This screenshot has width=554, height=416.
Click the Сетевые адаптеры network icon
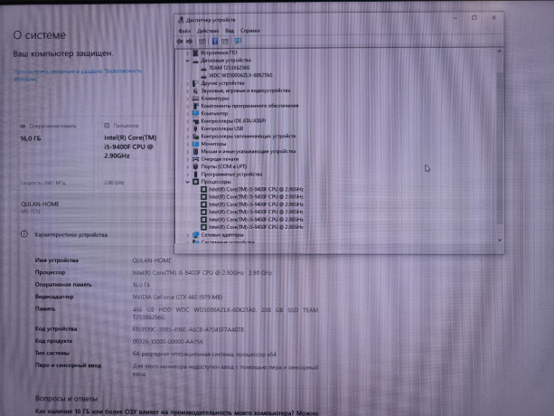195,235
